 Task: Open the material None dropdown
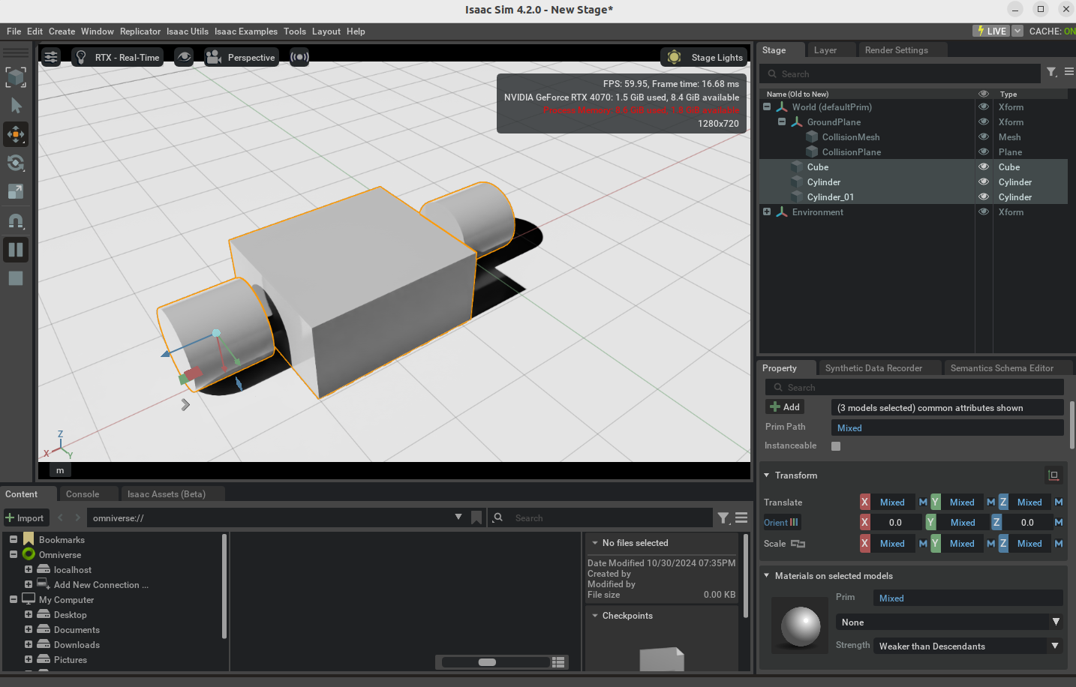pyautogui.click(x=949, y=622)
